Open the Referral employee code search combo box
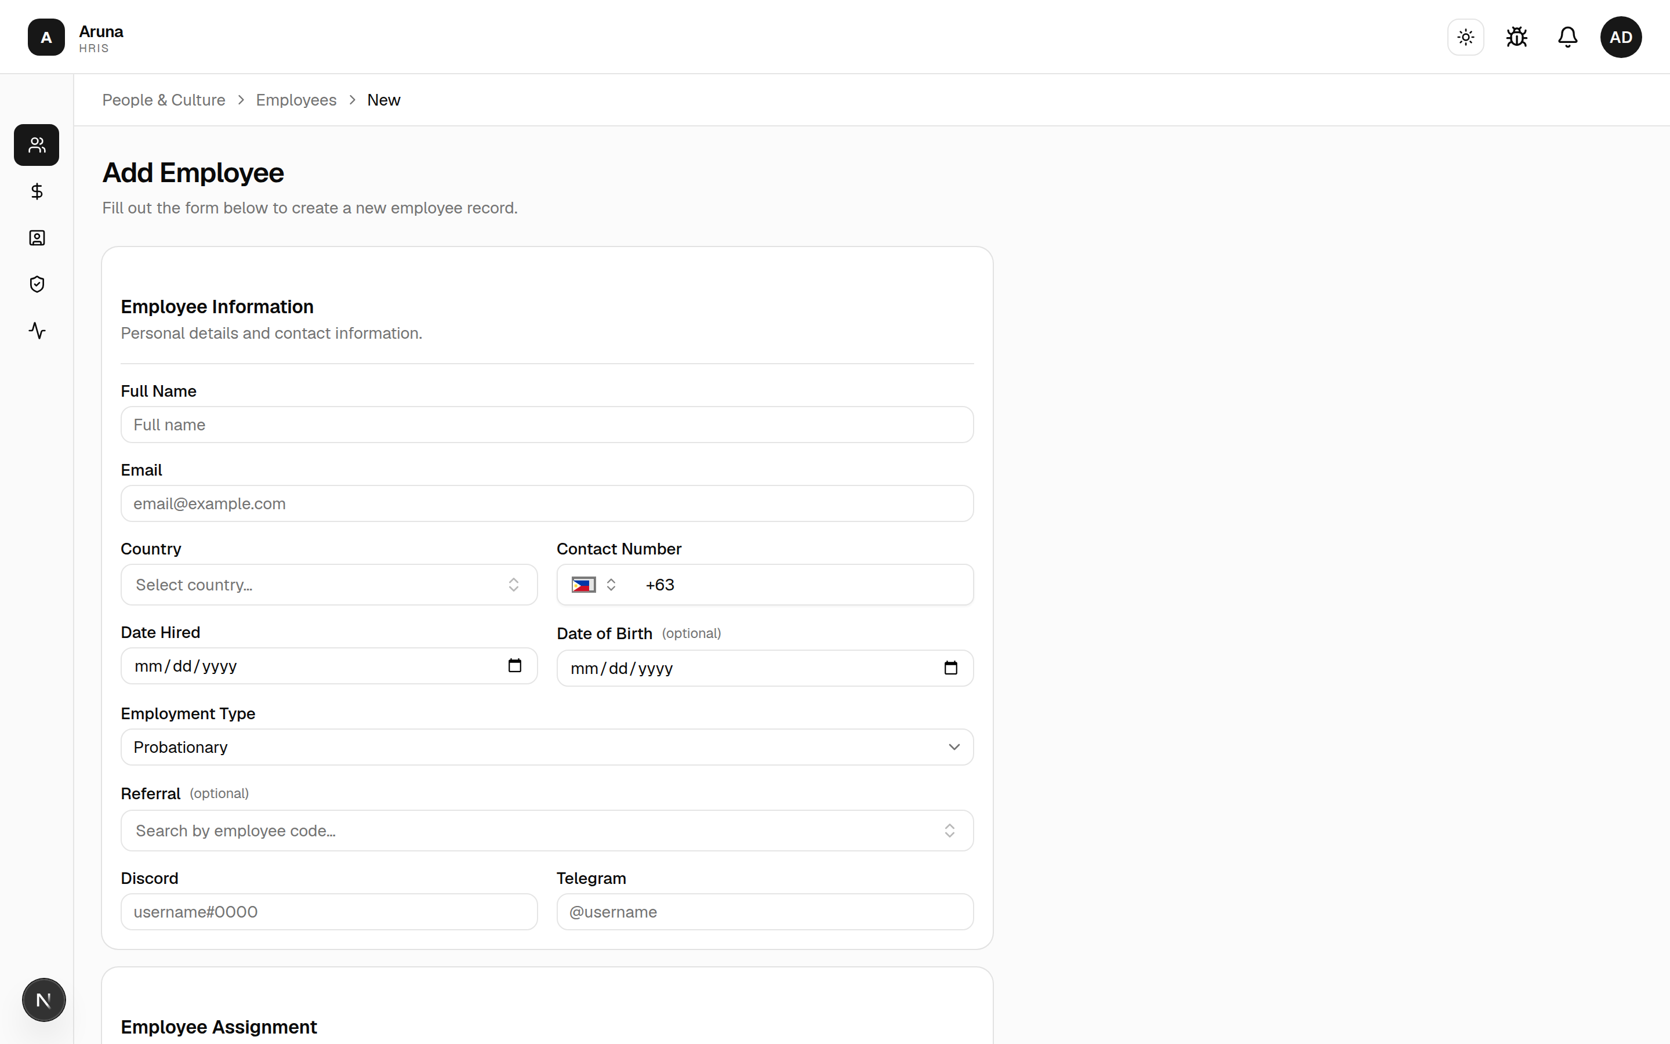The image size is (1670, 1044). point(547,831)
